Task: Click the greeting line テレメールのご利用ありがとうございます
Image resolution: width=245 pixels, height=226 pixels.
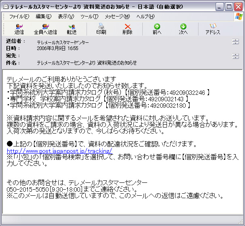Action: pos(61,80)
